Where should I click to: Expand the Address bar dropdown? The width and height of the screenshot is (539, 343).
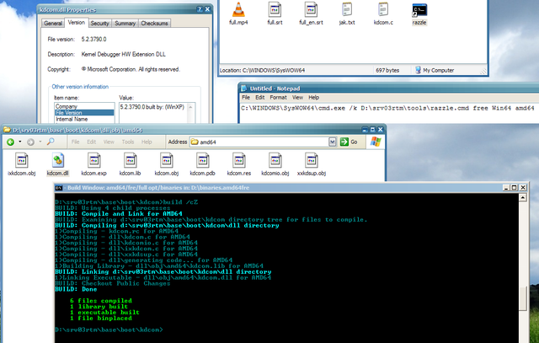(x=332, y=142)
